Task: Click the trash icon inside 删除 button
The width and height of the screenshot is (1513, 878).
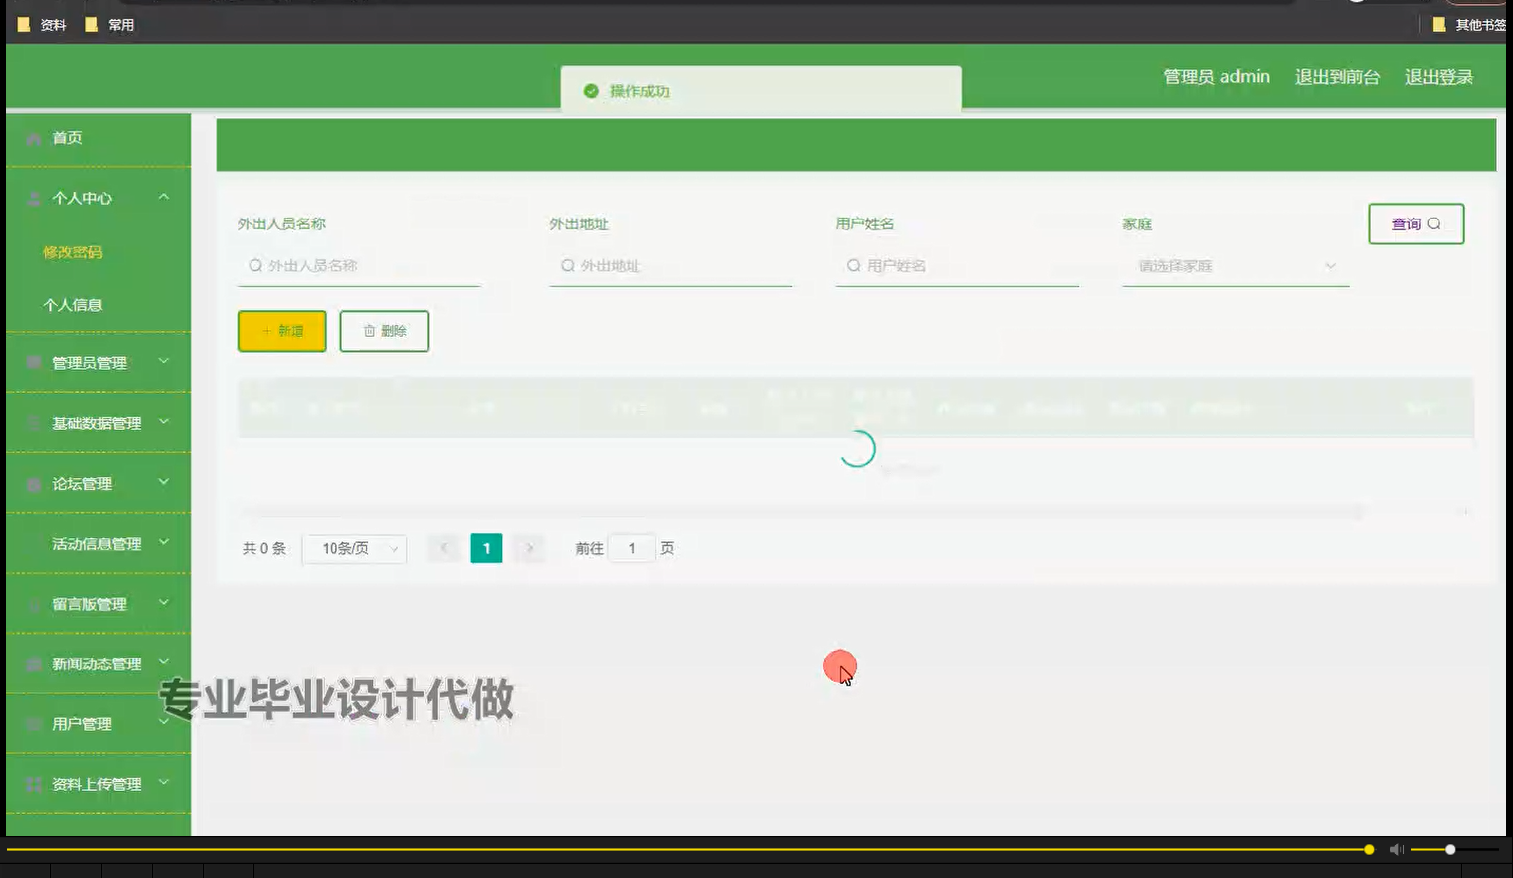Action: point(368,330)
